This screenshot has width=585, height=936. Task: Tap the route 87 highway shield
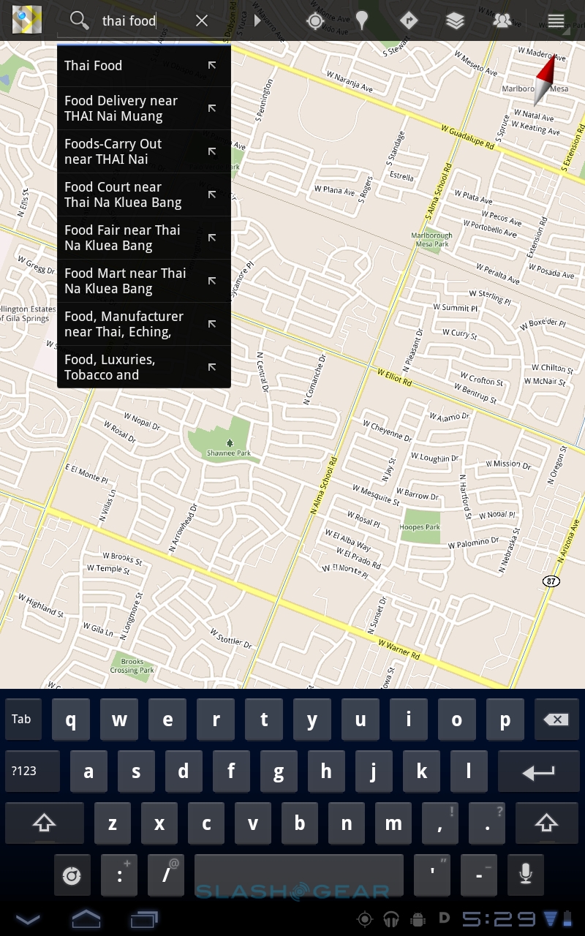(x=551, y=581)
